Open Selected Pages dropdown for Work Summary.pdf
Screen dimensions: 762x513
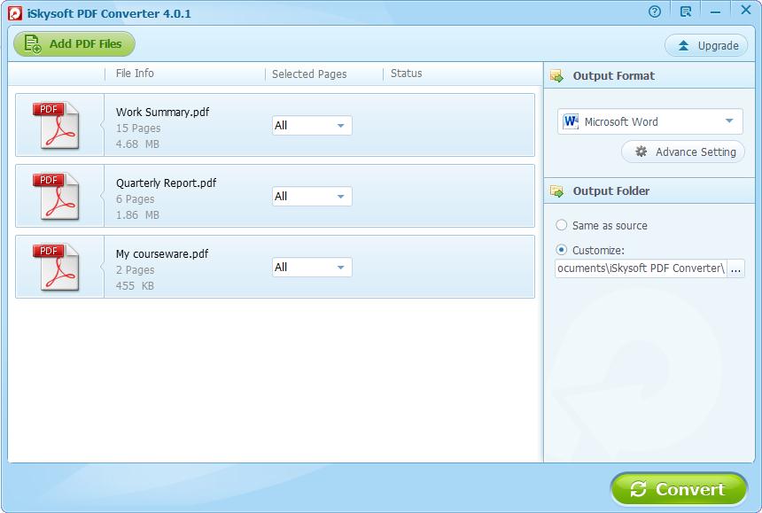click(312, 125)
